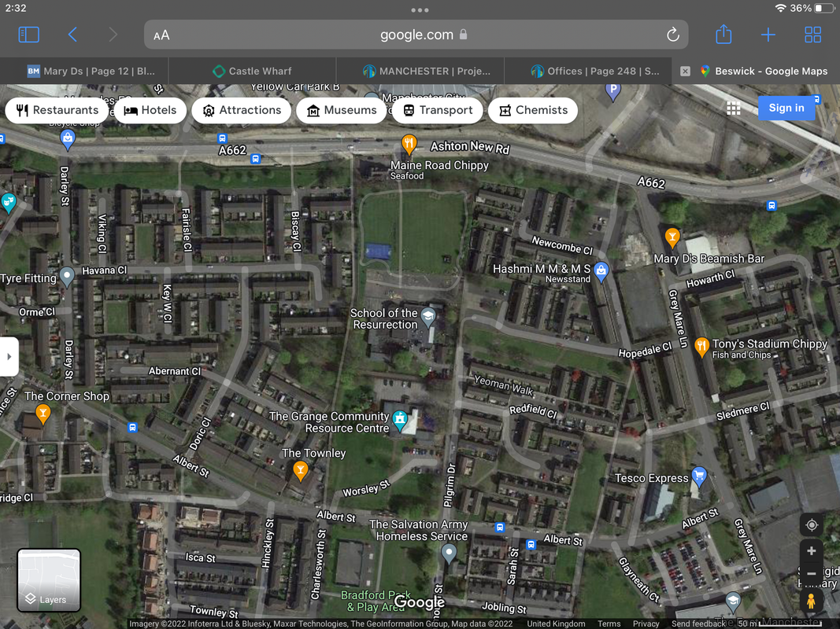Screen dimensions: 840x629
Task: Select Tony's Stadium Chippy pin
Action: coord(701,347)
